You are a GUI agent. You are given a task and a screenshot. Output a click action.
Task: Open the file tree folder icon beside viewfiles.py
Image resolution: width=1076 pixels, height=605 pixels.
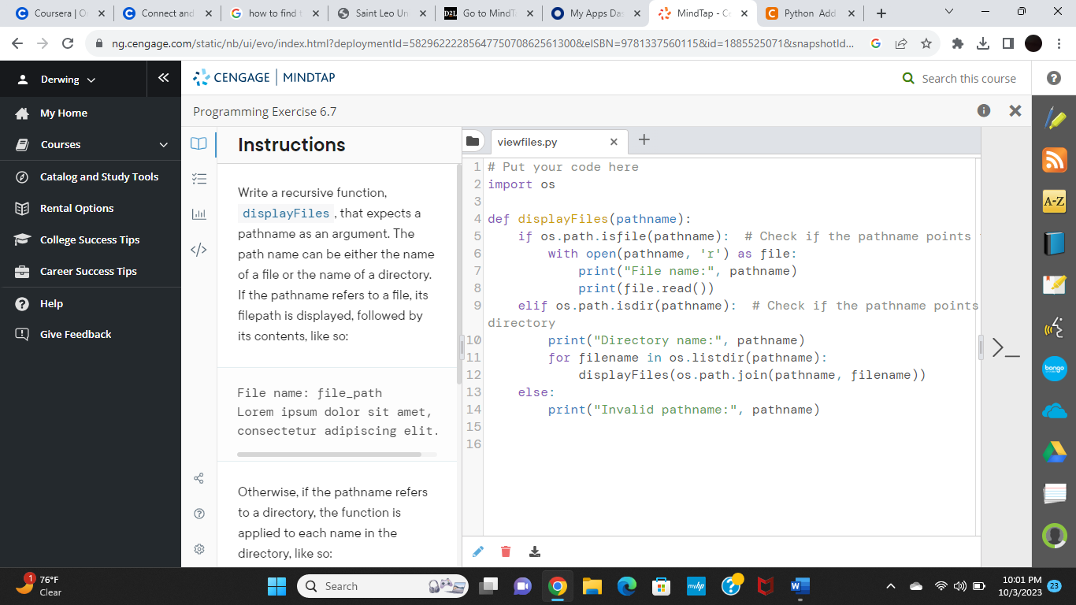(x=472, y=141)
